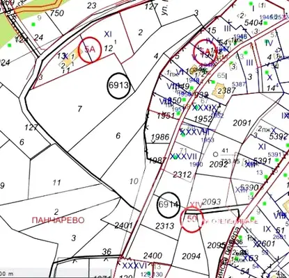Click the black circle marked 6913

[x=118, y=85]
